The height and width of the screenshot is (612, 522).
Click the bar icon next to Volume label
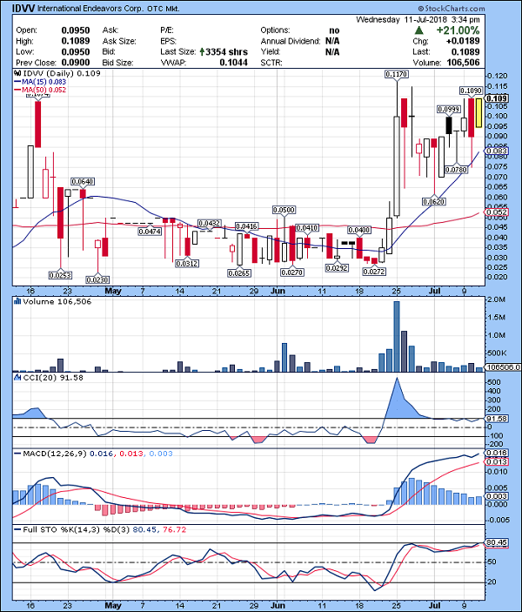[x=17, y=301]
